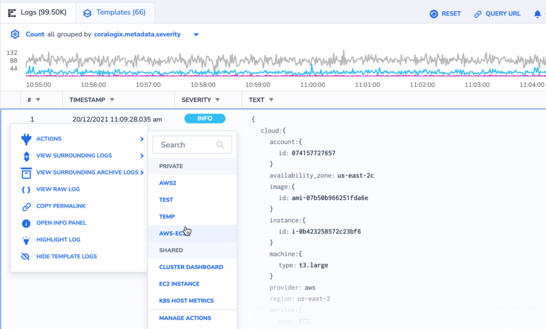This screenshot has height=329, width=546.
Task: Switch to the Templates (66) tab
Action: click(115, 13)
